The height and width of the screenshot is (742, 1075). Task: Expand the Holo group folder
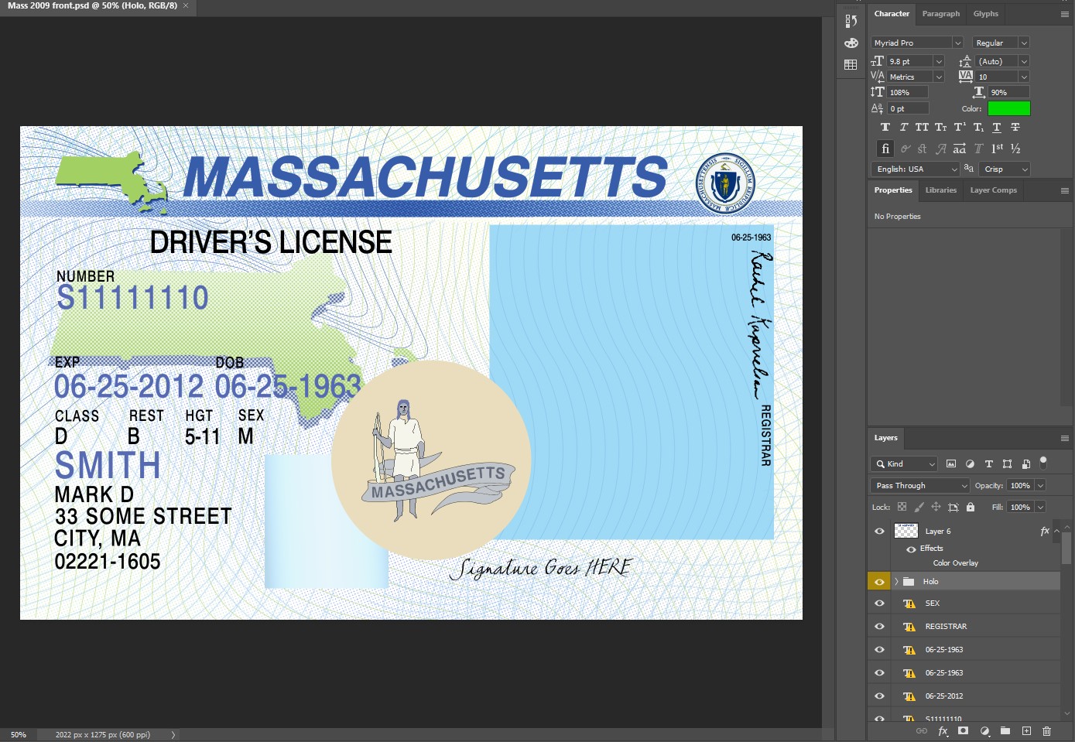click(896, 581)
